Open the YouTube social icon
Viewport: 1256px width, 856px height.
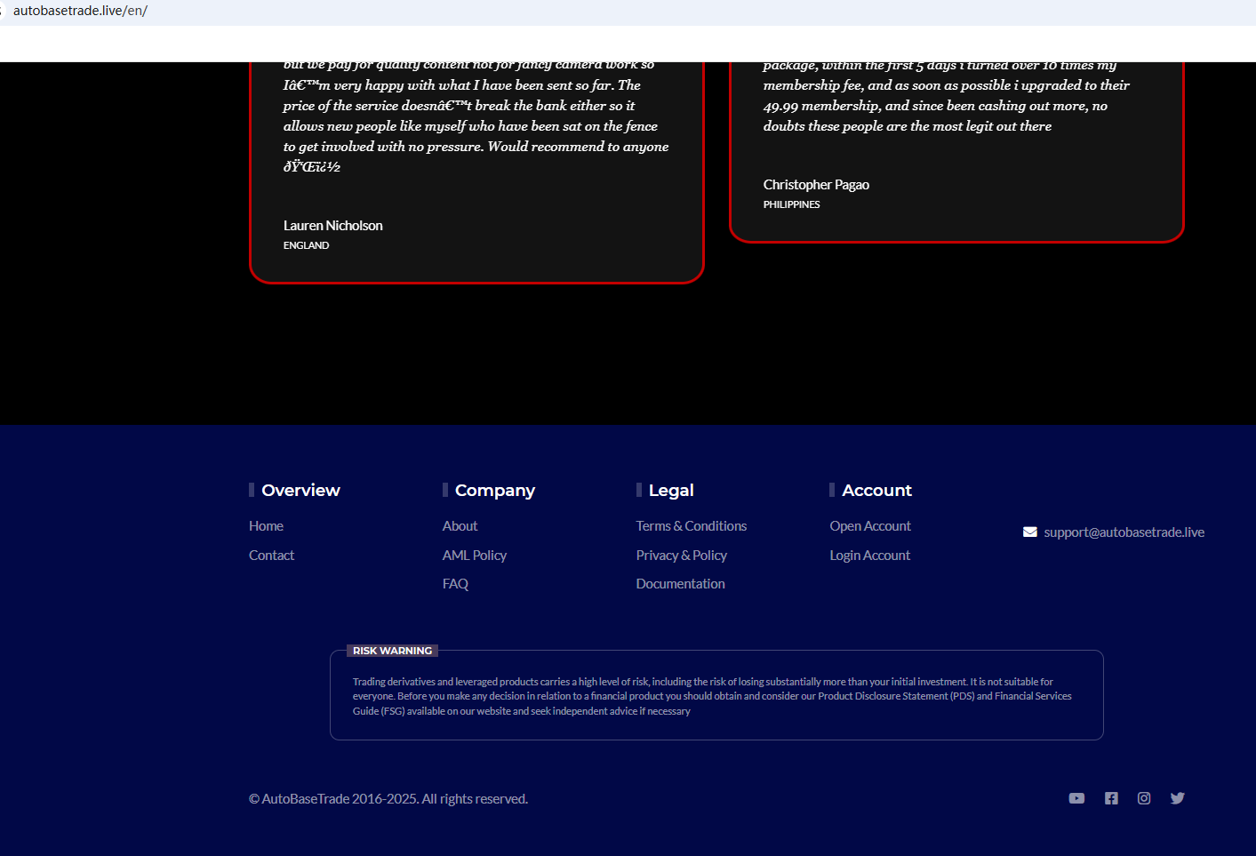1076,798
